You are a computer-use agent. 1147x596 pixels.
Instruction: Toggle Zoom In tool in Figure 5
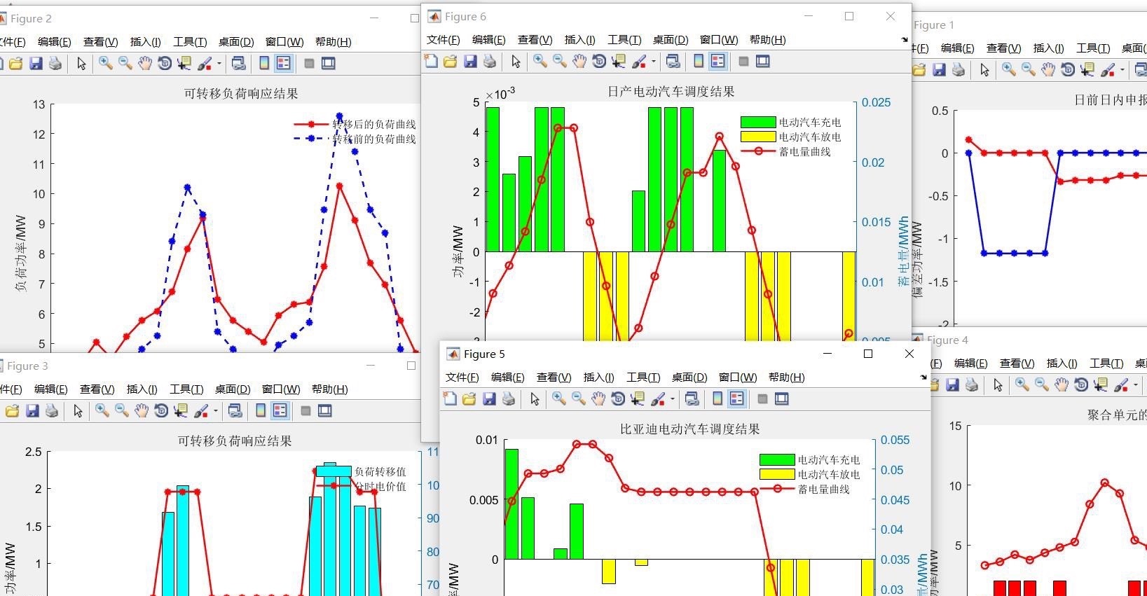559,399
